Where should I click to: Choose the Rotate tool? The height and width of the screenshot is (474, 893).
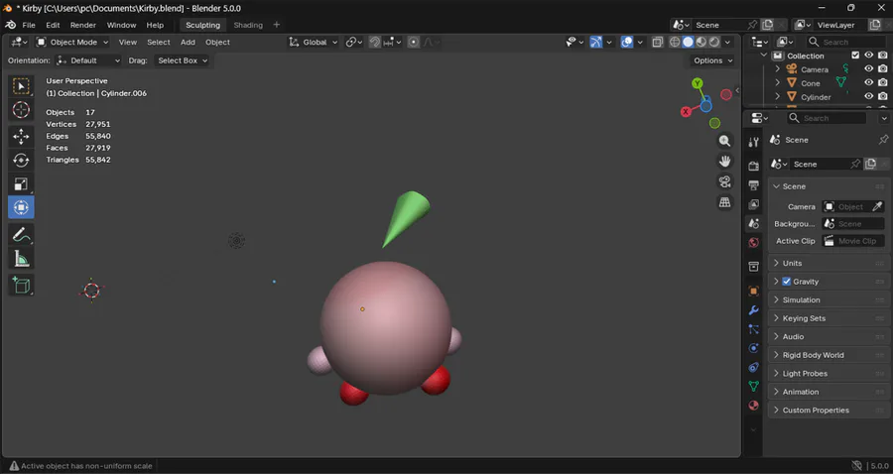click(21, 161)
